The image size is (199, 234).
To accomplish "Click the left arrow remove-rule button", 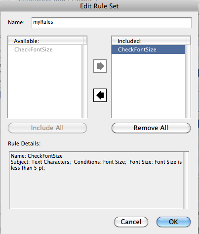I will coord(100,95).
